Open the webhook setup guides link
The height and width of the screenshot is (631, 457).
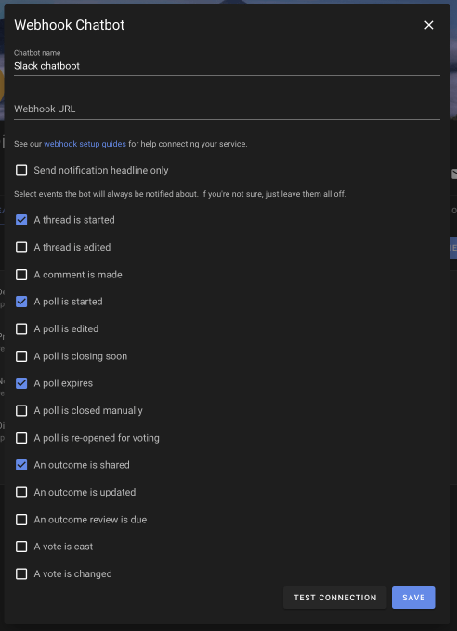click(85, 144)
